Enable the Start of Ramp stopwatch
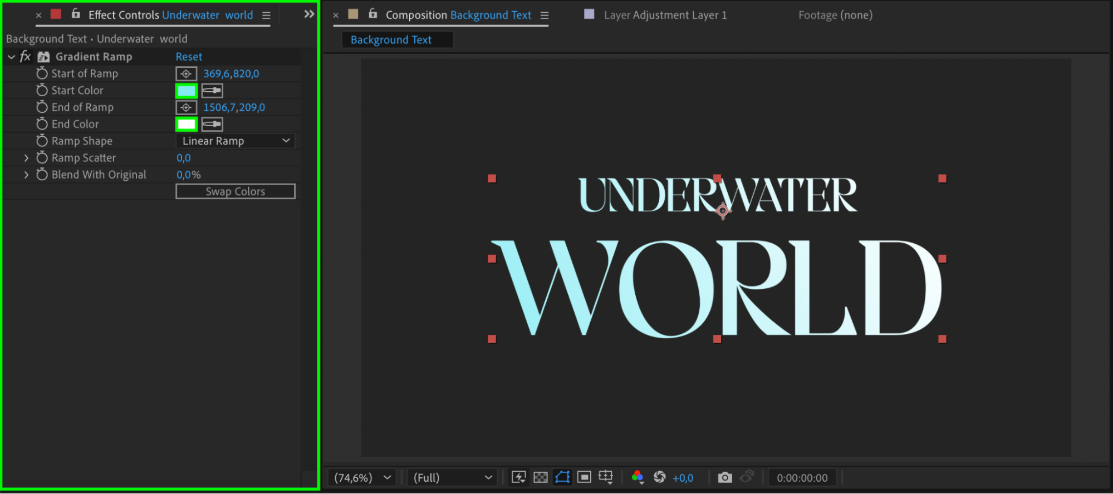The height and width of the screenshot is (494, 1113). [42, 73]
